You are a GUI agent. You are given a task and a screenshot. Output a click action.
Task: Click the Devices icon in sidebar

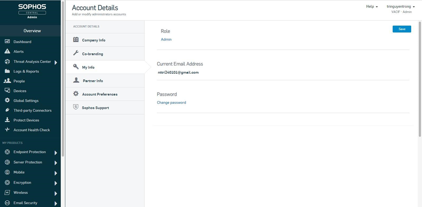click(x=7, y=91)
